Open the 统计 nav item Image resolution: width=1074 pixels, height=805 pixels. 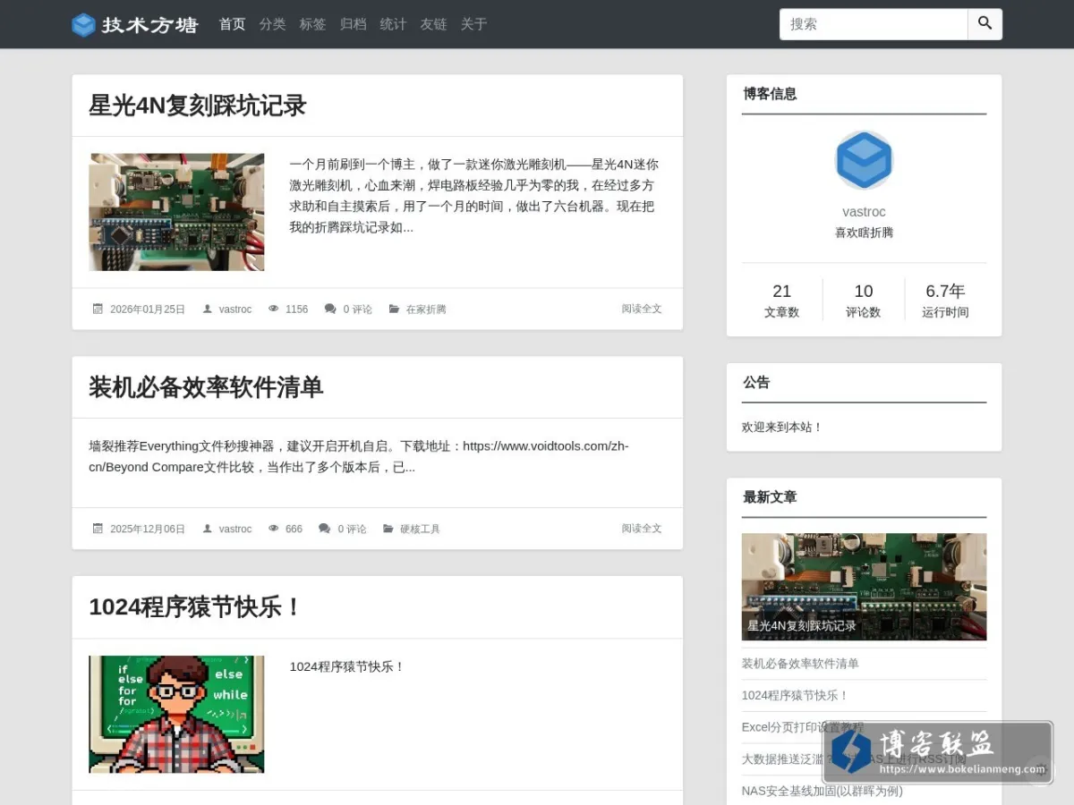coord(394,24)
